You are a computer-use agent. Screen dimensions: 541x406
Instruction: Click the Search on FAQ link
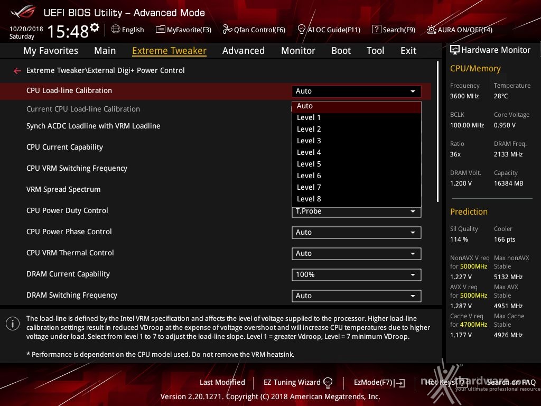click(511, 382)
